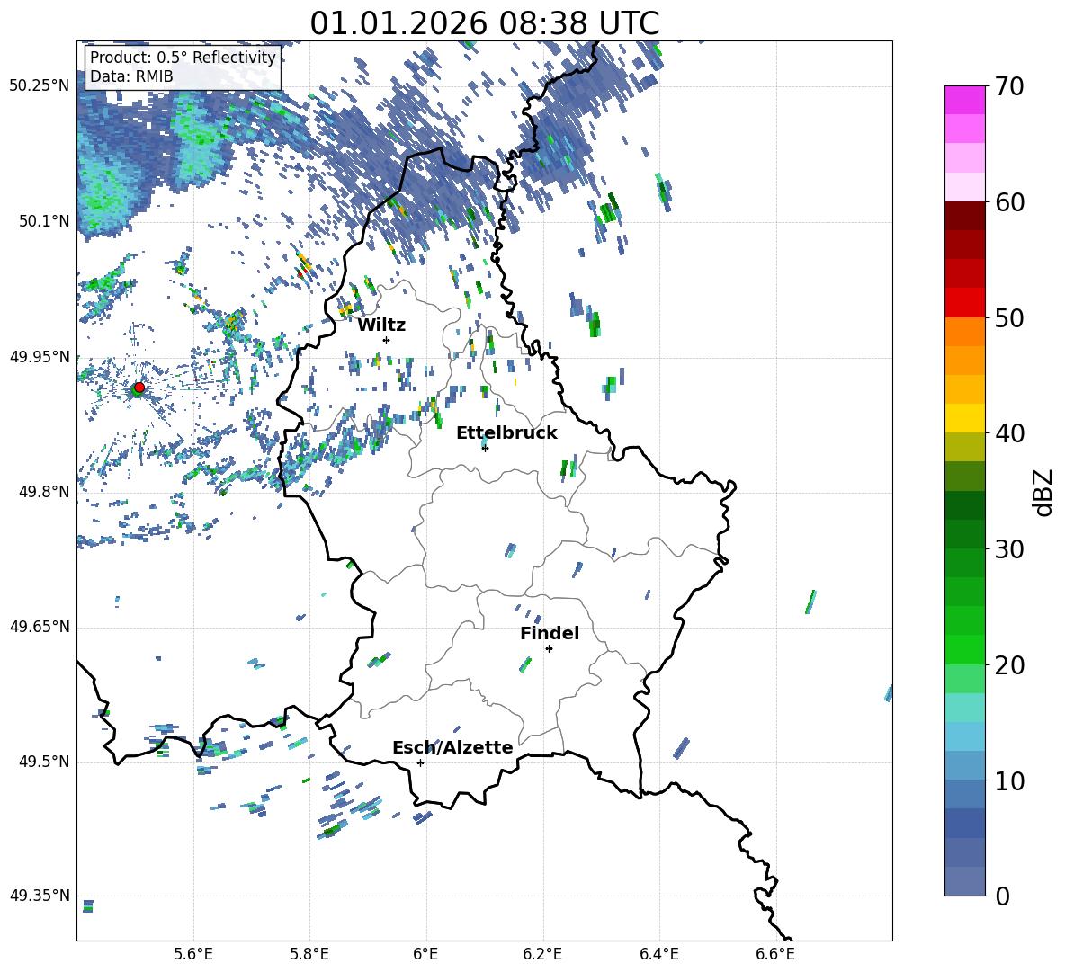Click the colorbar tick value 0
Image resolution: width=1065 pixels, height=972 pixels.
pos(1003,896)
